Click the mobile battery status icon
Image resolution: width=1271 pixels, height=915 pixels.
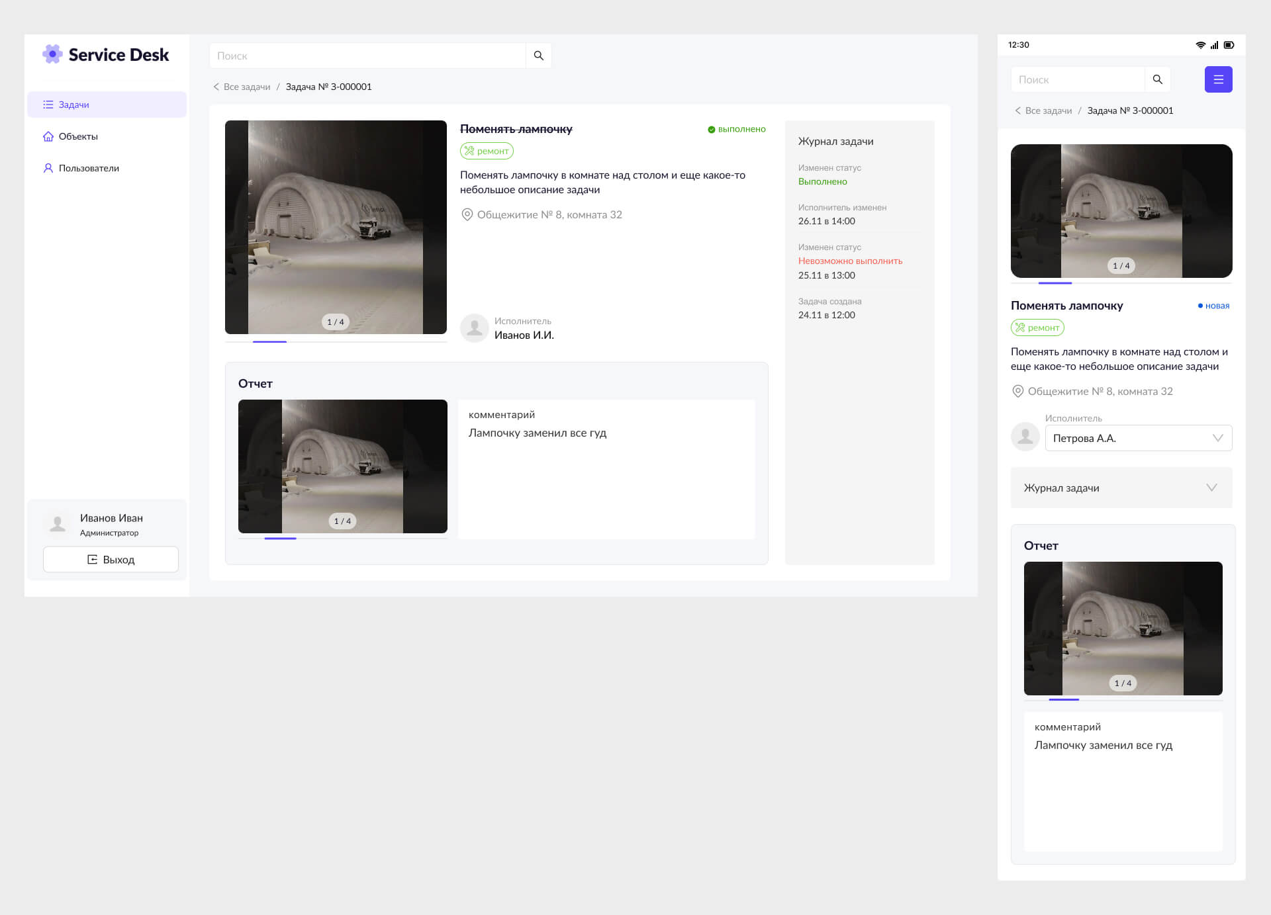1229,45
